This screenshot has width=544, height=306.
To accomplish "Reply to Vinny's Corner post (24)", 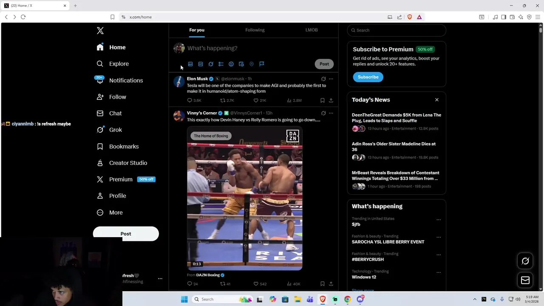I will pos(193,284).
